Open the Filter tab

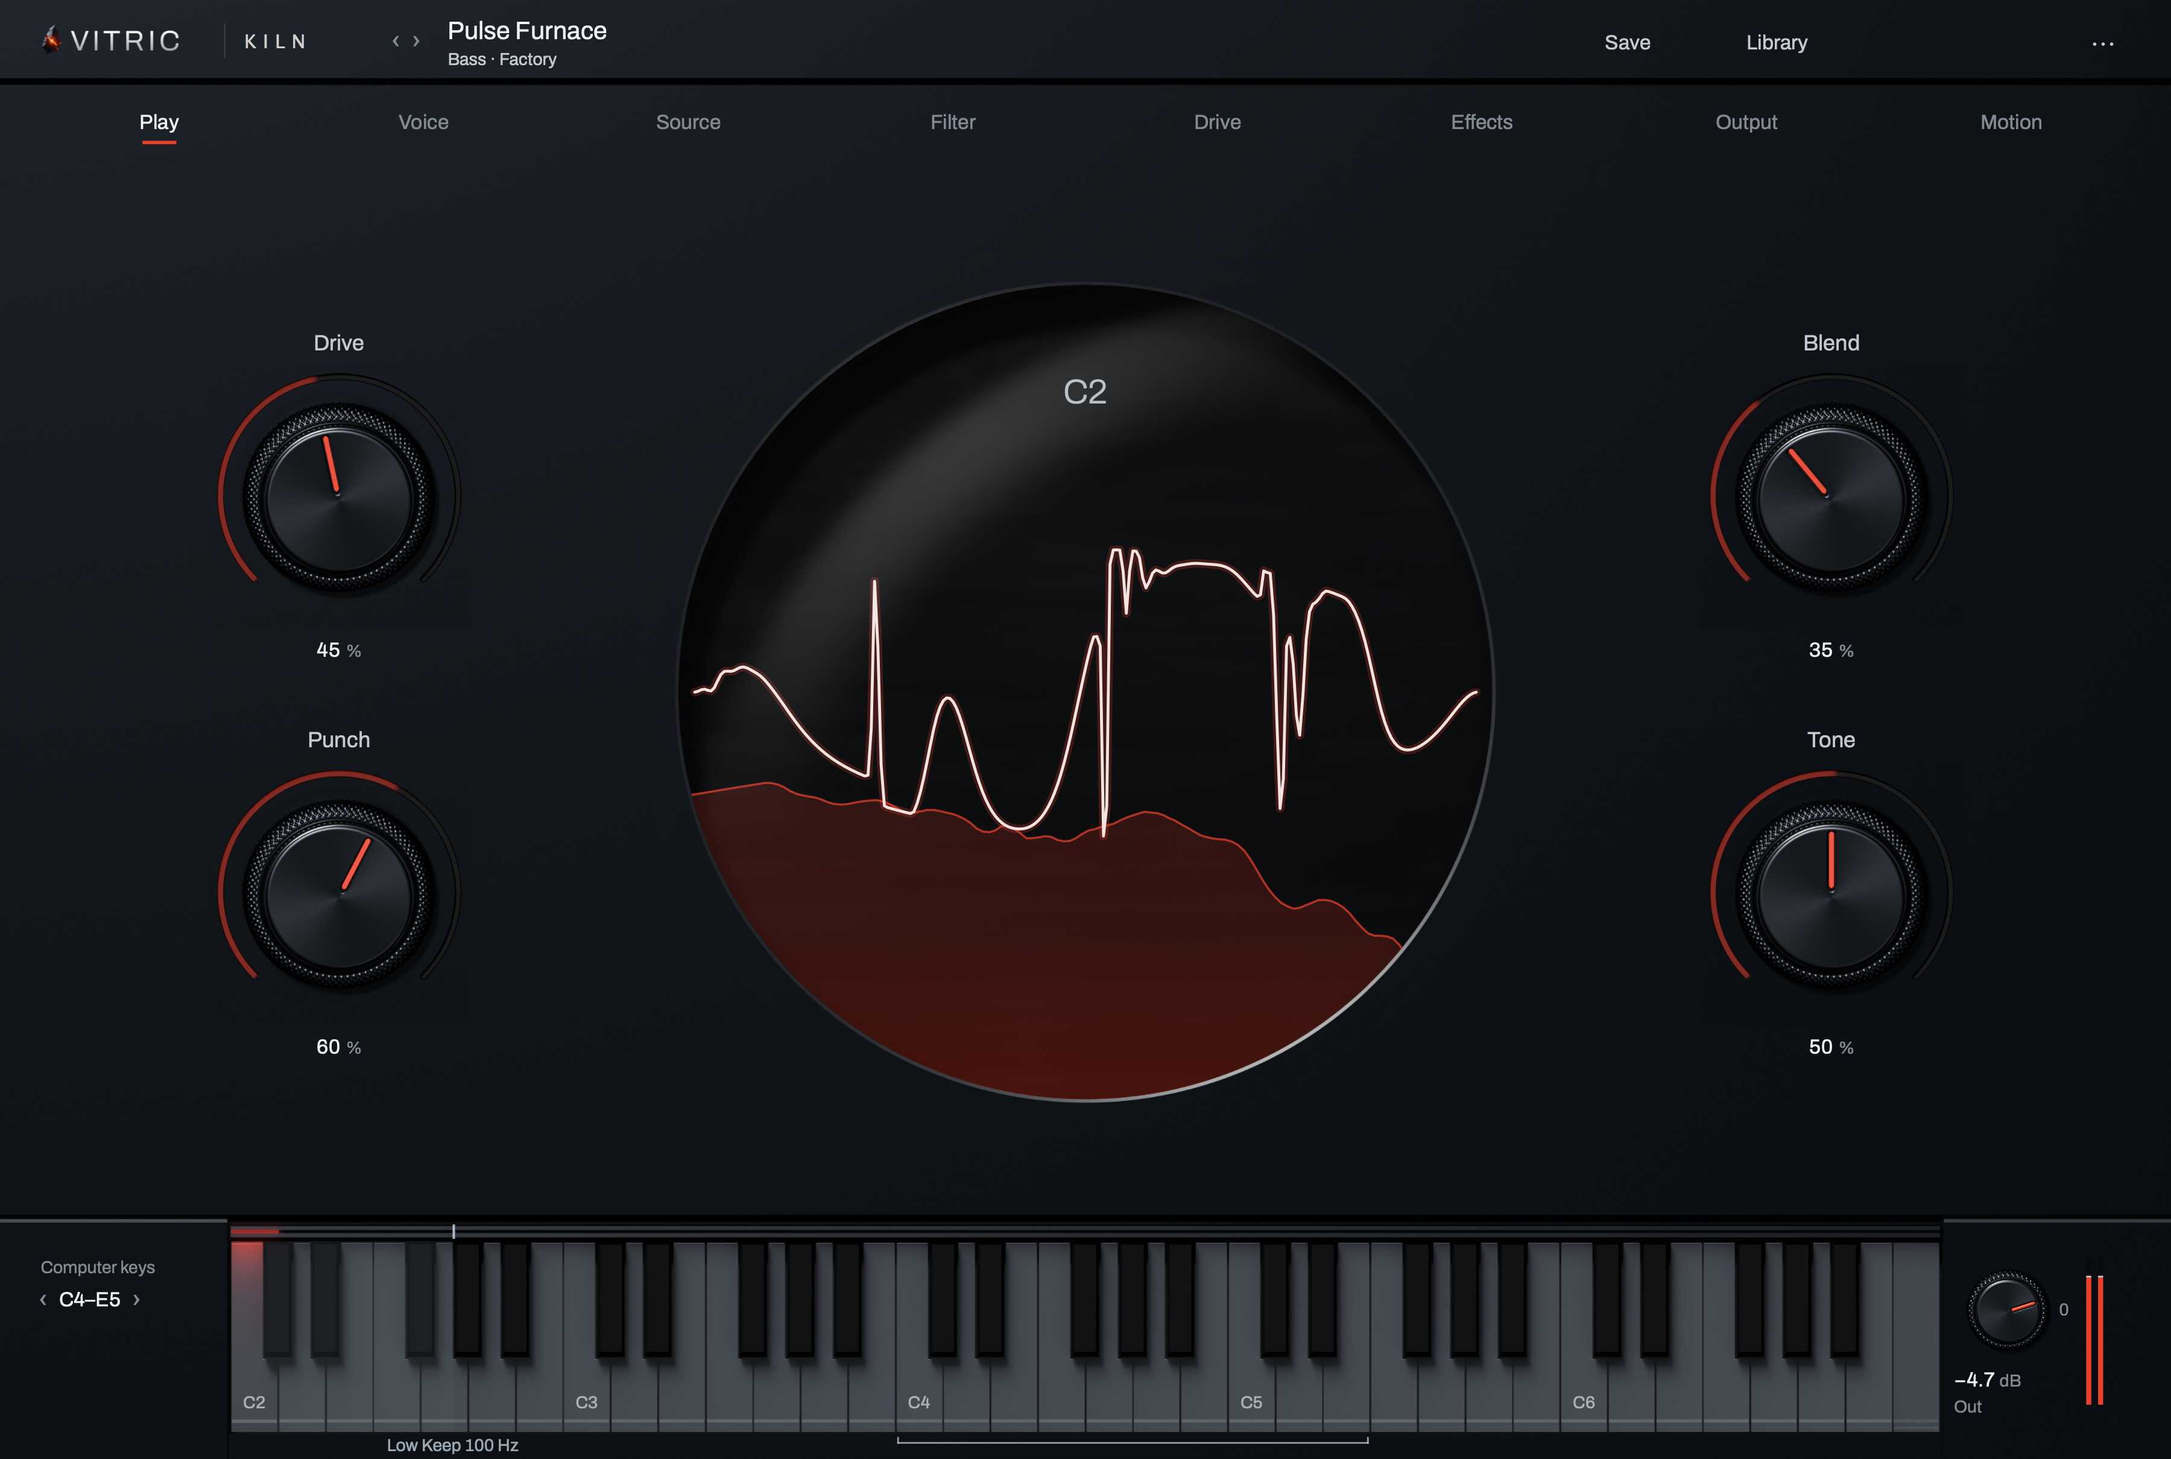[x=952, y=122]
